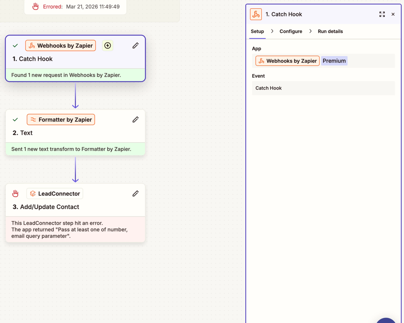
Task: Click the lightning bolt trigger icon
Action: 108,46
